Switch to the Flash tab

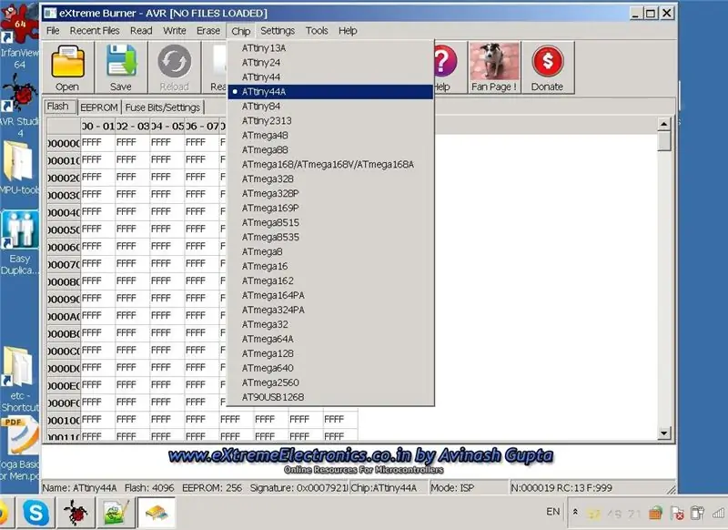[x=58, y=107]
